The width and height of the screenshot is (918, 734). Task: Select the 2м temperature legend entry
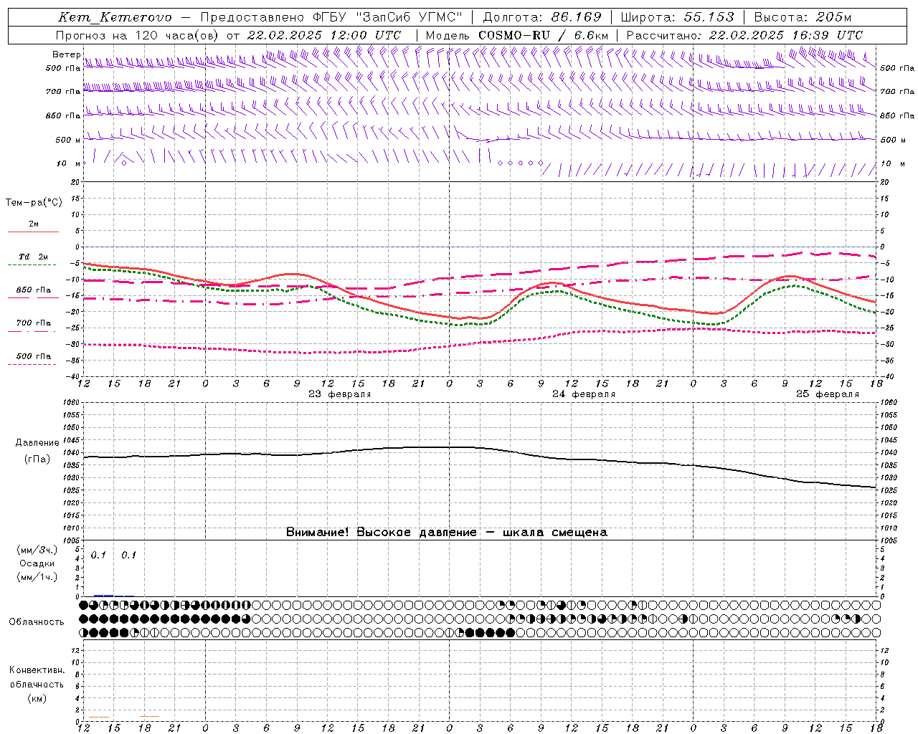pyautogui.click(x=33, y=224)
